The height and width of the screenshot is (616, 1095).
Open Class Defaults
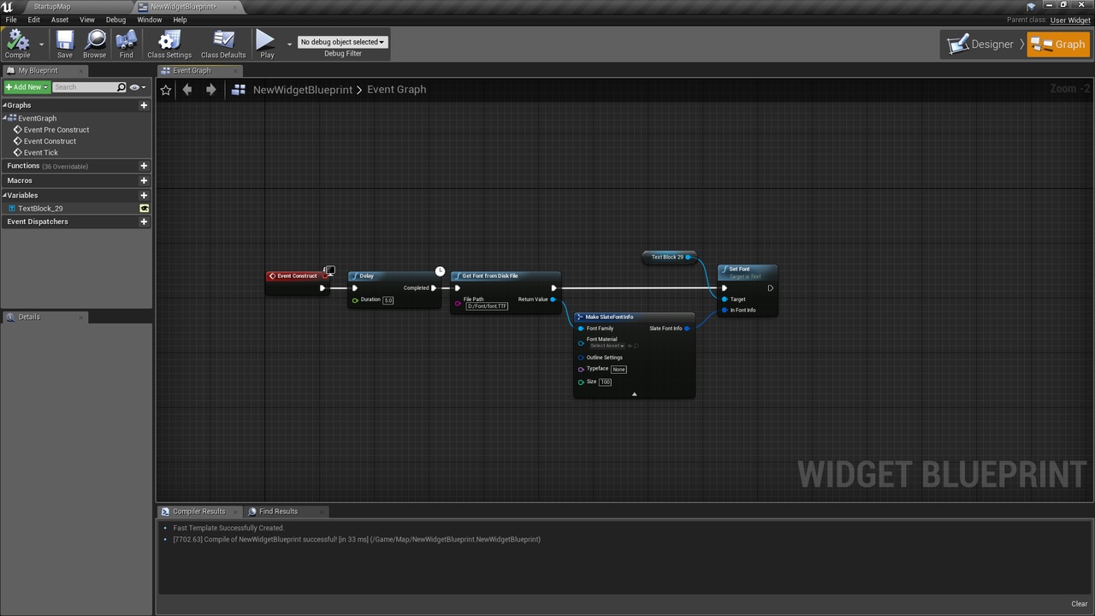click(x=223, y=44)
